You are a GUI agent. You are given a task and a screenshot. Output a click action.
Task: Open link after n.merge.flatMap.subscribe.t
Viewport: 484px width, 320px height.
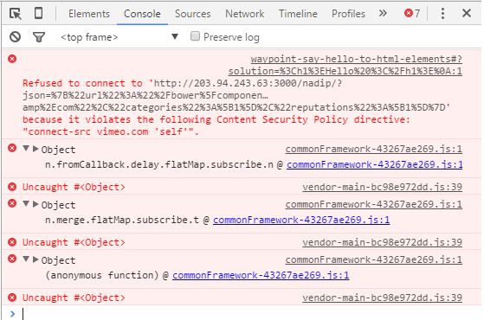tap(301, 220)
